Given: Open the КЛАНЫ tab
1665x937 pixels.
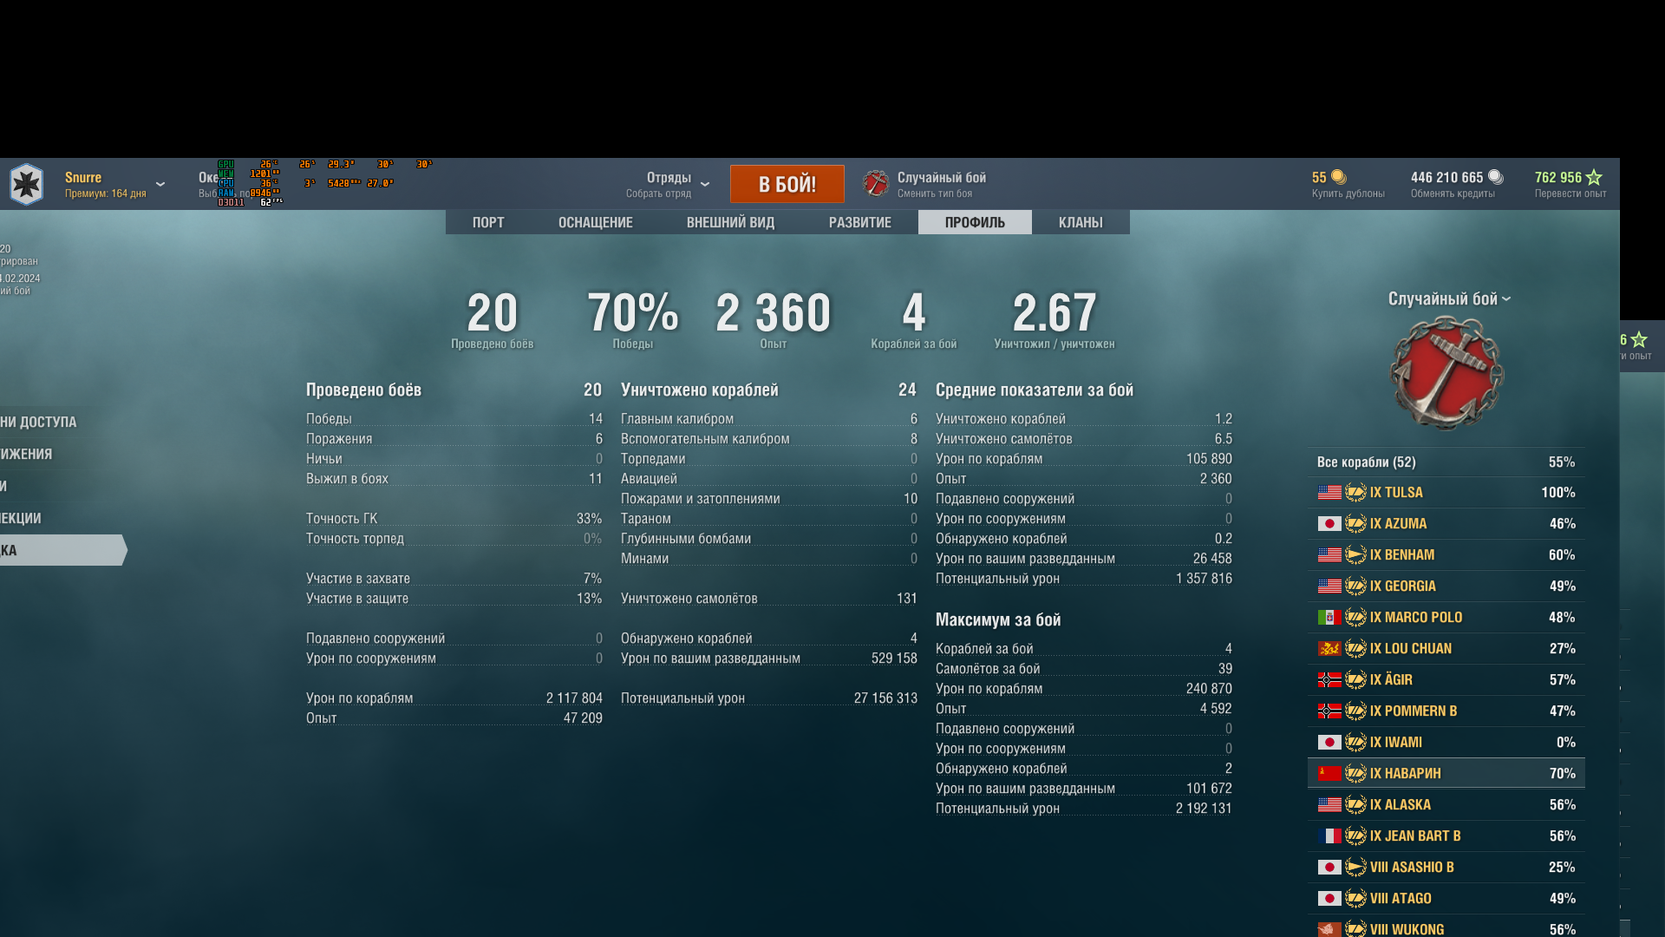Looking at the screenshot, I should 1081,223.
